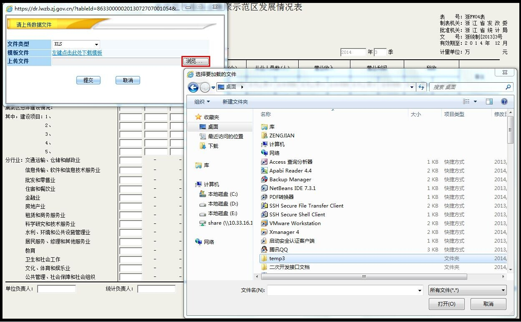Select PDF转换器 shortcut icon

264,197
